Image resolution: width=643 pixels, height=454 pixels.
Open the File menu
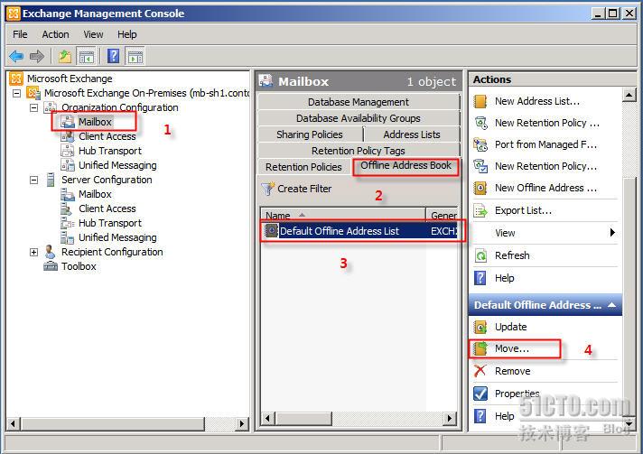[x=20, y=34]
